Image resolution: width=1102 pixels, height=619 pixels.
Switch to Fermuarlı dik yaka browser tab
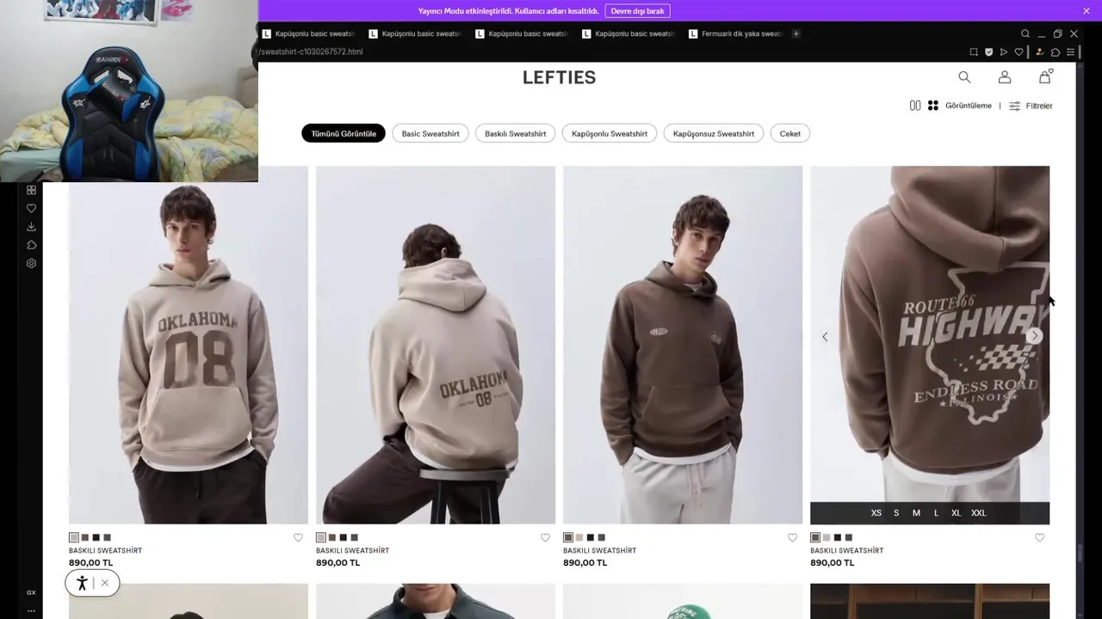click(739, 34)
